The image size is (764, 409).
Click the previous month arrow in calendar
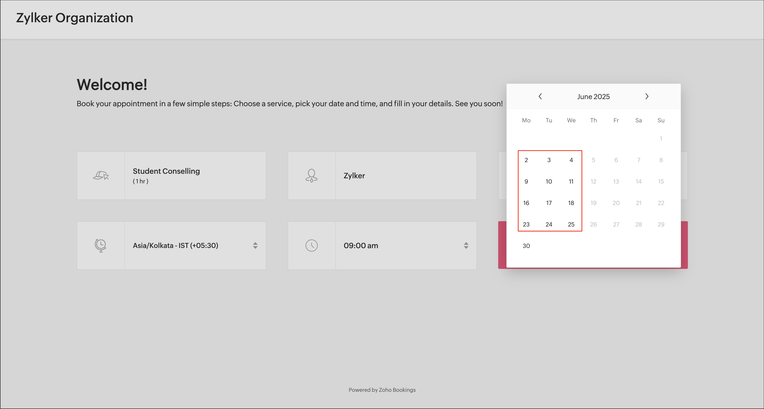pyautogui.click(x=540, y=96)
